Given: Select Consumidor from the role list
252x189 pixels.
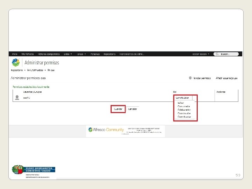Looking at the screenshot, I should [184, 106].
